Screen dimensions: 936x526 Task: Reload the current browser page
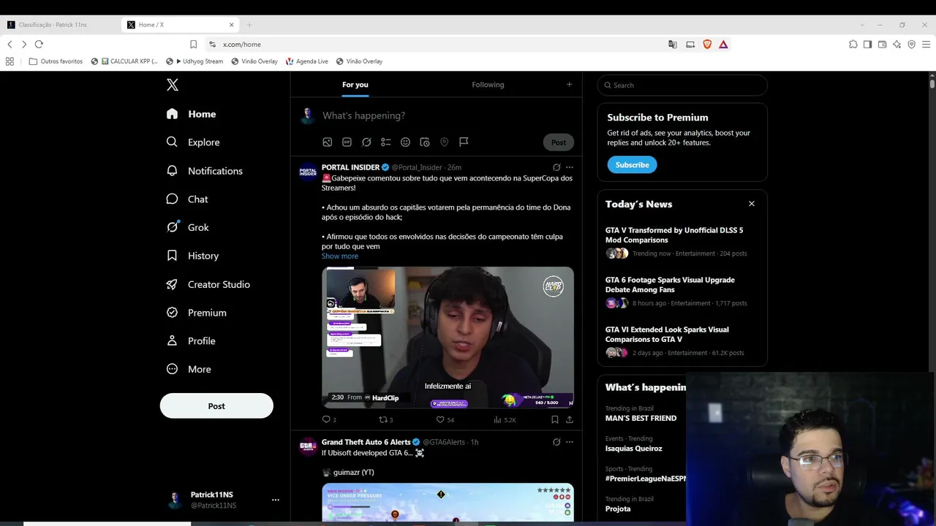[x=39, y=45]
